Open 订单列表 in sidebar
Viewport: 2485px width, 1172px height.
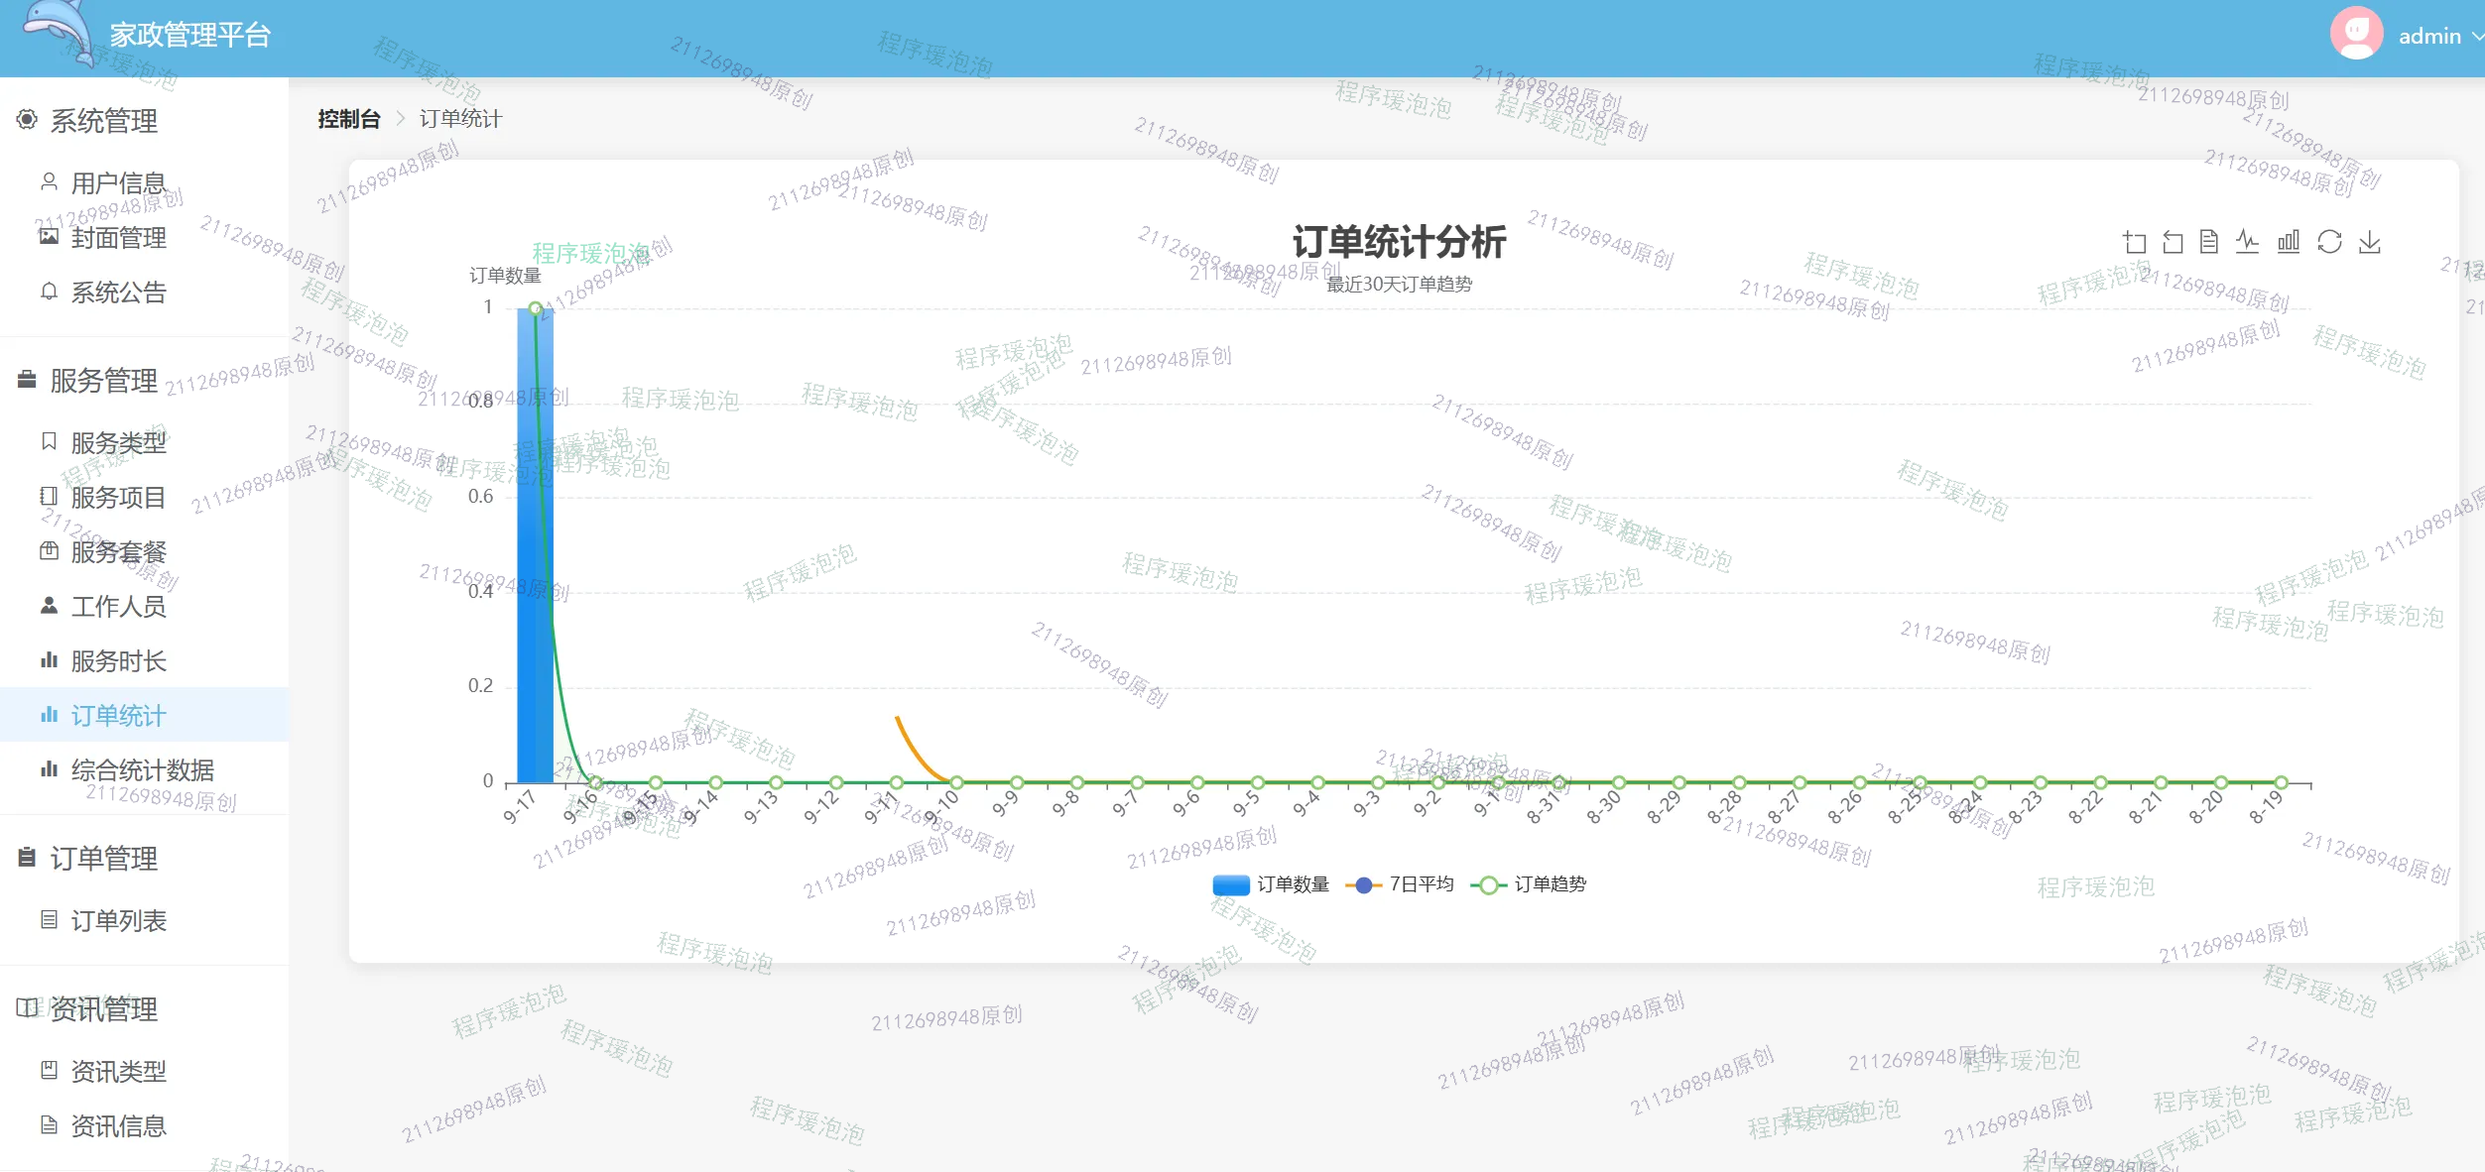[x=118, y=920]
